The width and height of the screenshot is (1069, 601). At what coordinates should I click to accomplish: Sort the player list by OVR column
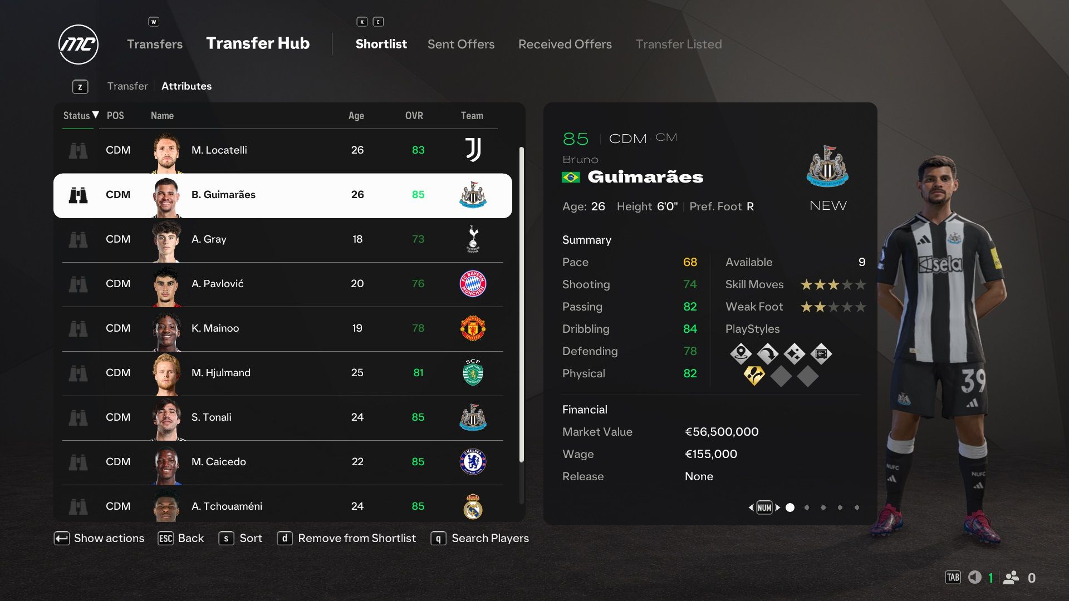[415, 115]
